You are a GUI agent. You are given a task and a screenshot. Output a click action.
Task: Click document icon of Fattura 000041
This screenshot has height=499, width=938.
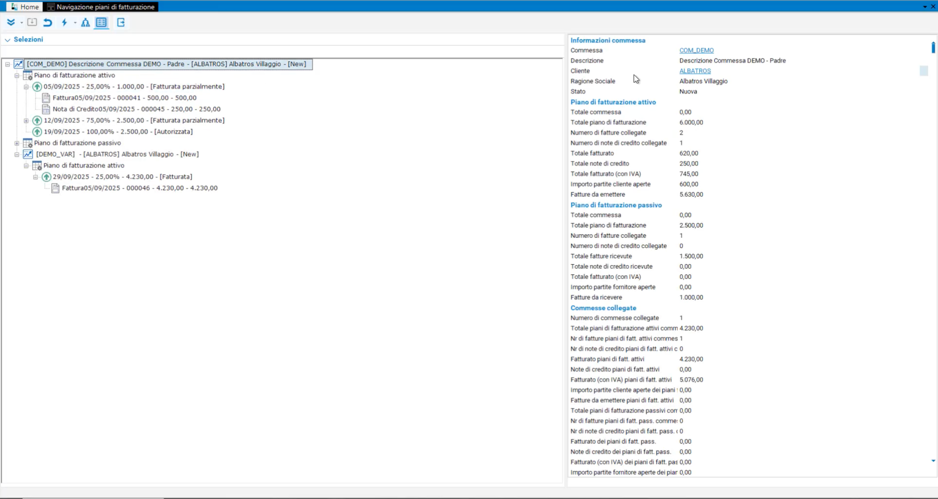point(46,98)
